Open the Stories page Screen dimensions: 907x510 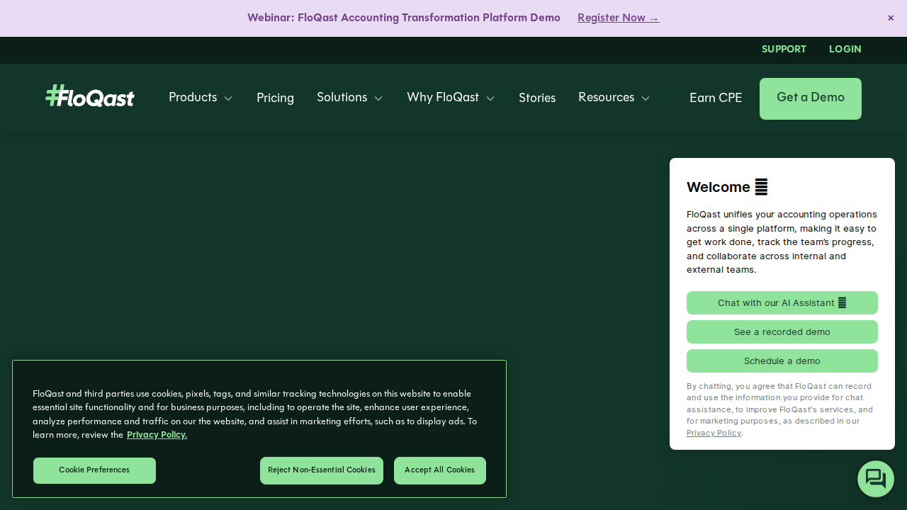(537, 98)
